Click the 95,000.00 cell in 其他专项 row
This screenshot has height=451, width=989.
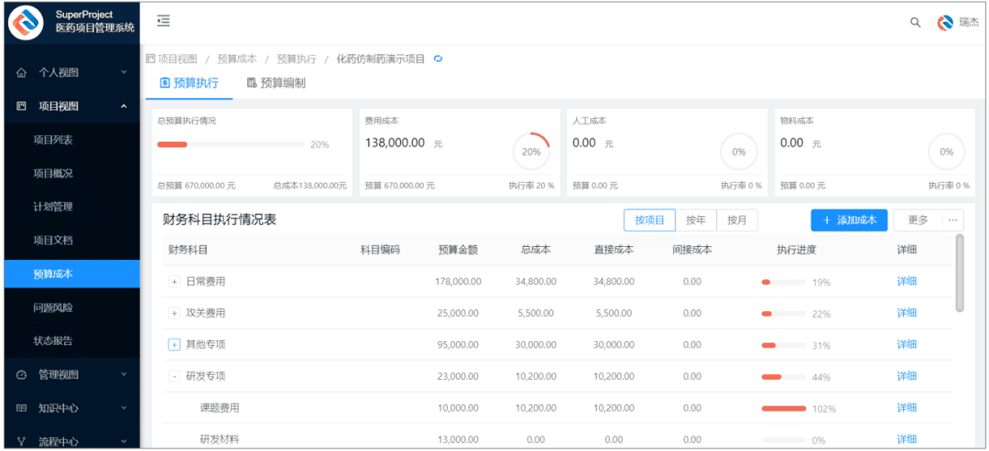click(460, 345)
